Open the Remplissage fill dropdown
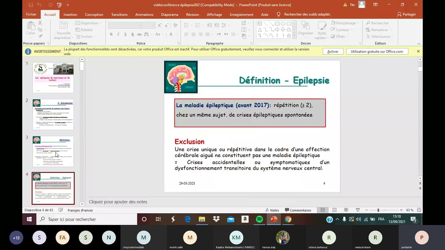Image resolution: width=445 pixels, height=250 pixels. pos(345,23)
